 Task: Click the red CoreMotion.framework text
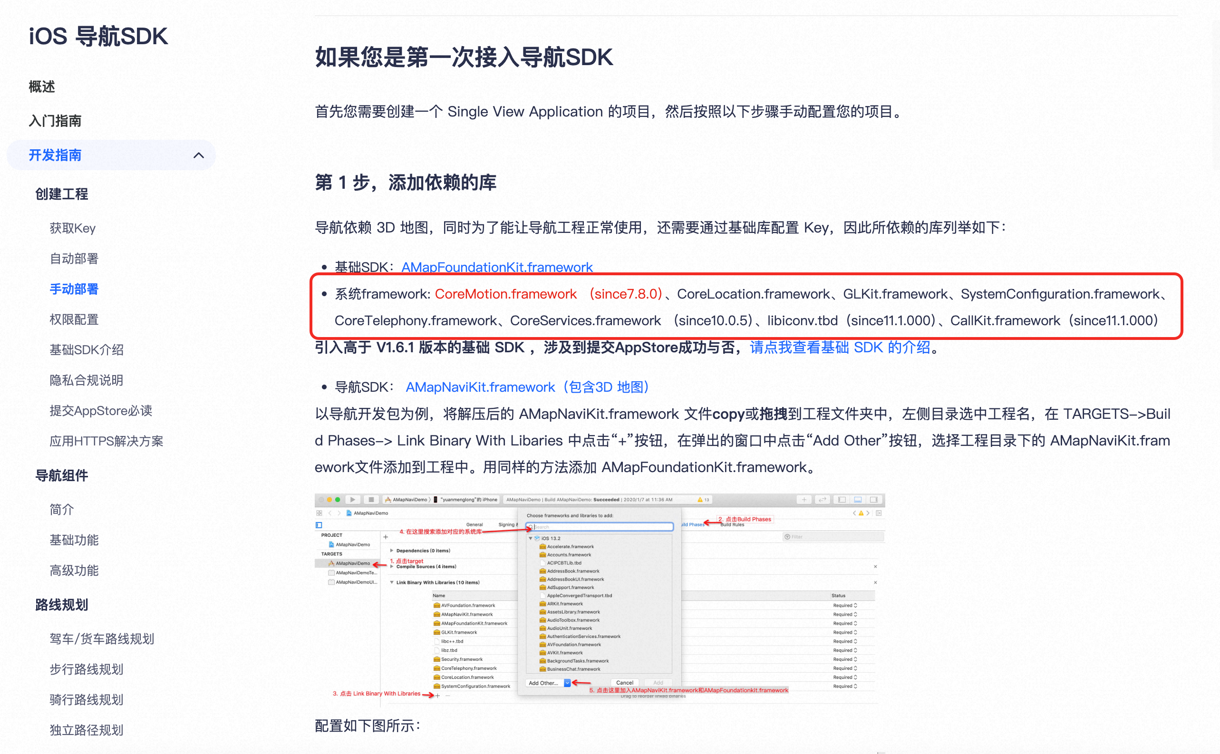point(505,294)
